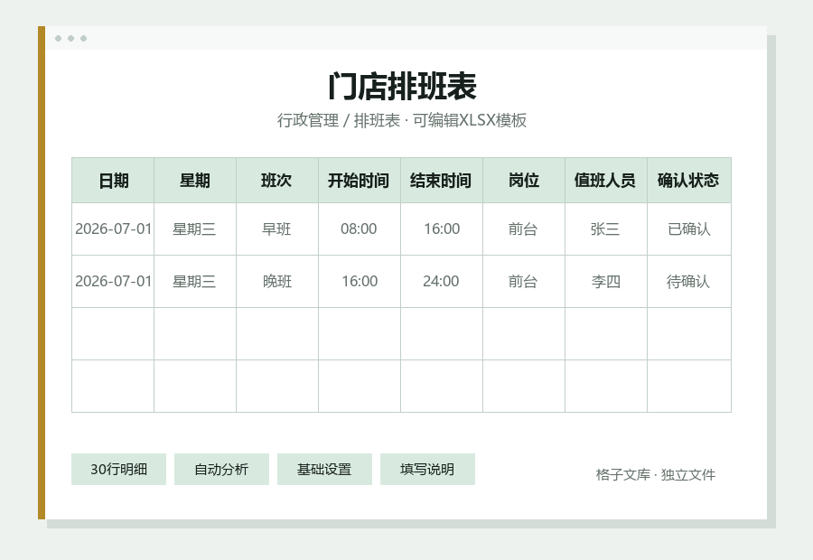Select the 李四 staff cell
Viewport: 813px width, 560px height.
605,281
